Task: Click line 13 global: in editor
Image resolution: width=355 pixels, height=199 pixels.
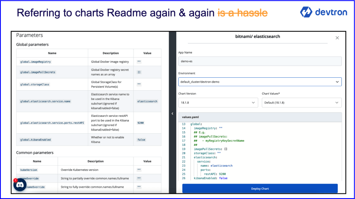Action: 196,124
